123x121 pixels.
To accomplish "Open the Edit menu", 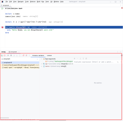I will coord(10,2).
